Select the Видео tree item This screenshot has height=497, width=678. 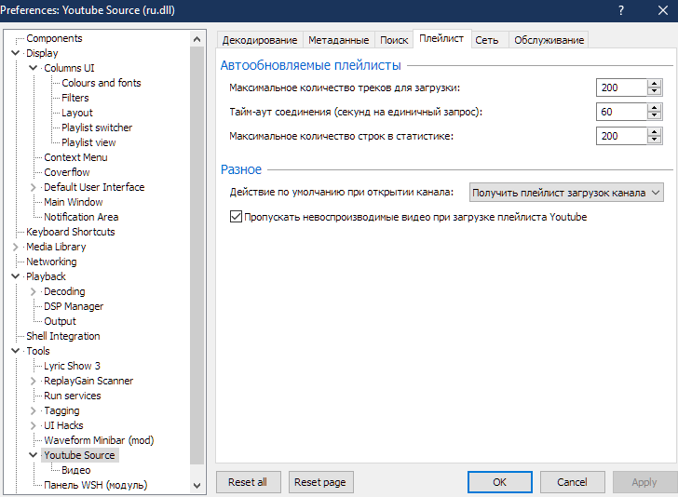pos(76,470)
